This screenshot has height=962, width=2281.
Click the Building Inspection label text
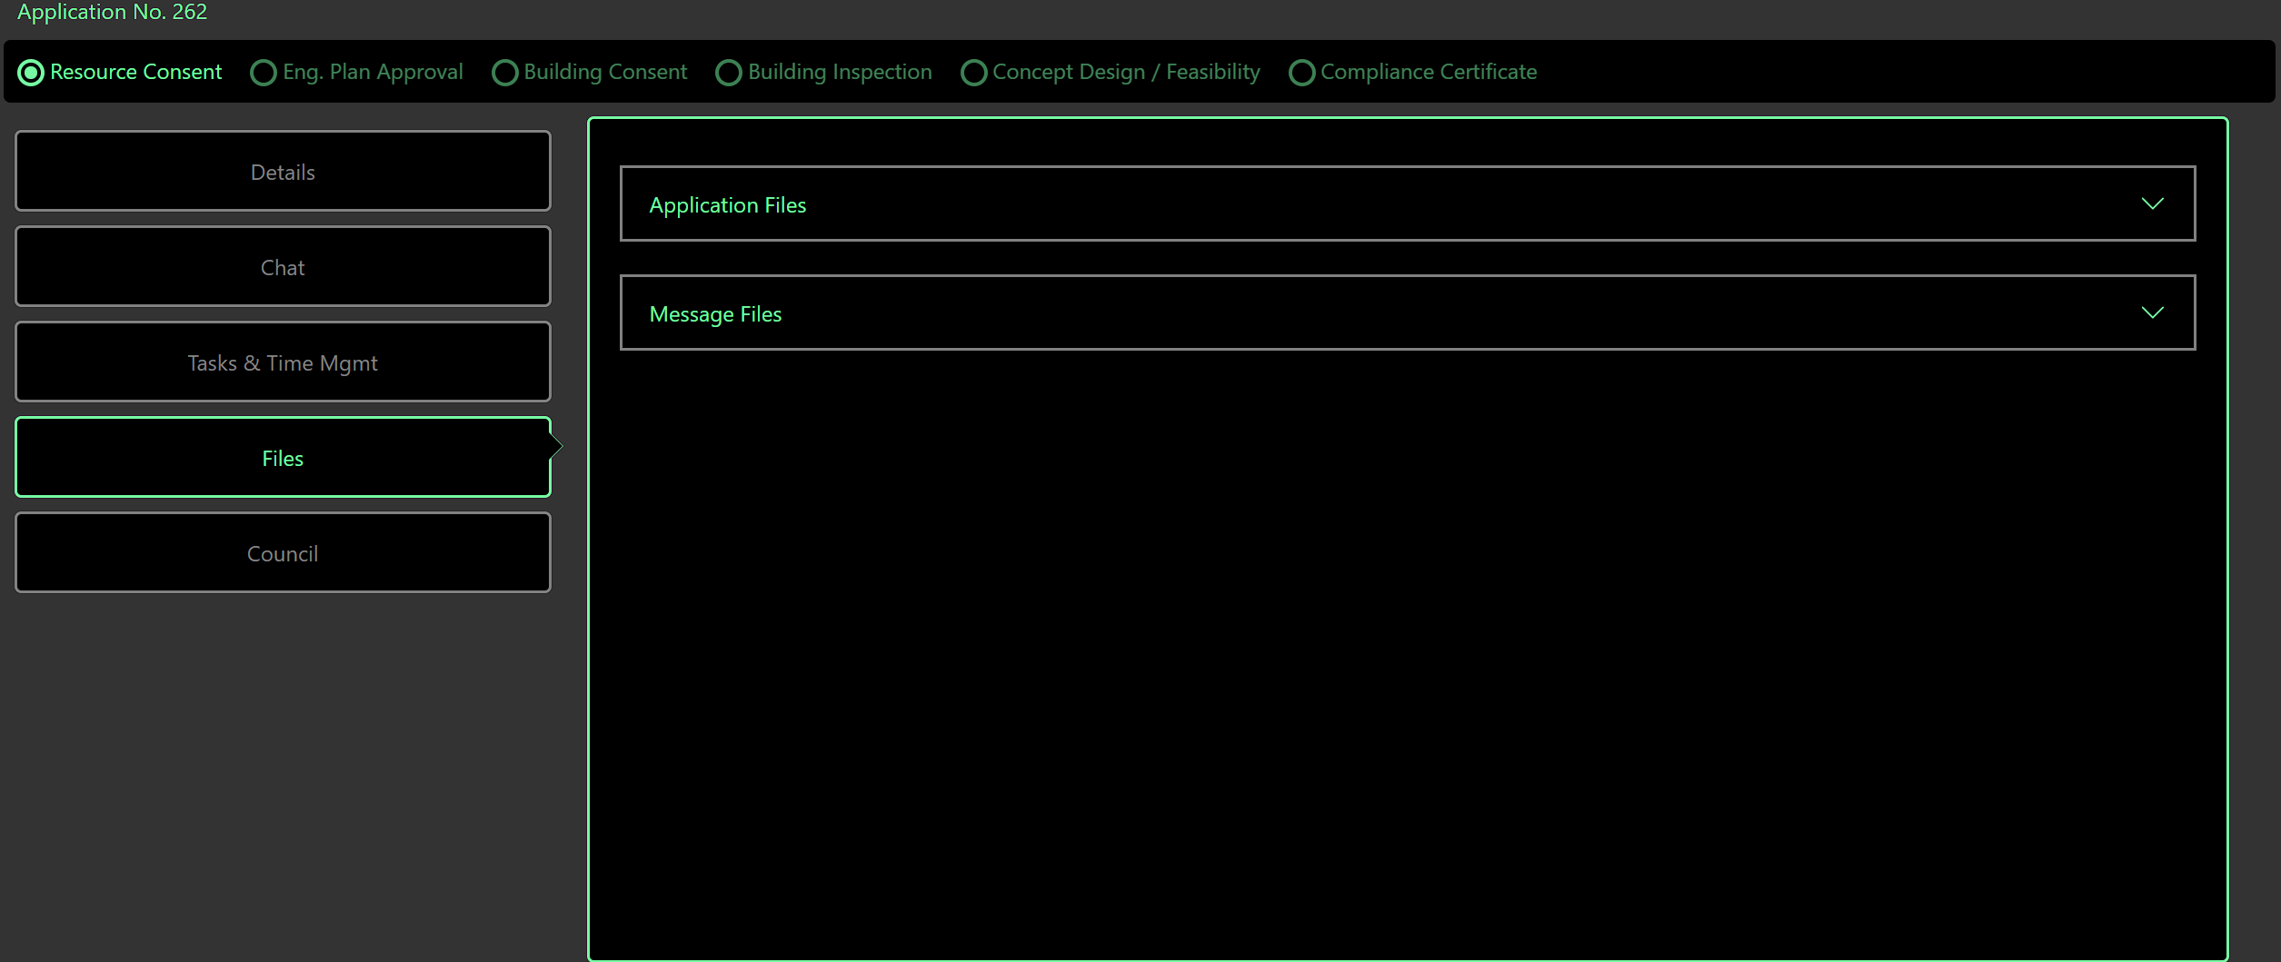click(840, 72)
